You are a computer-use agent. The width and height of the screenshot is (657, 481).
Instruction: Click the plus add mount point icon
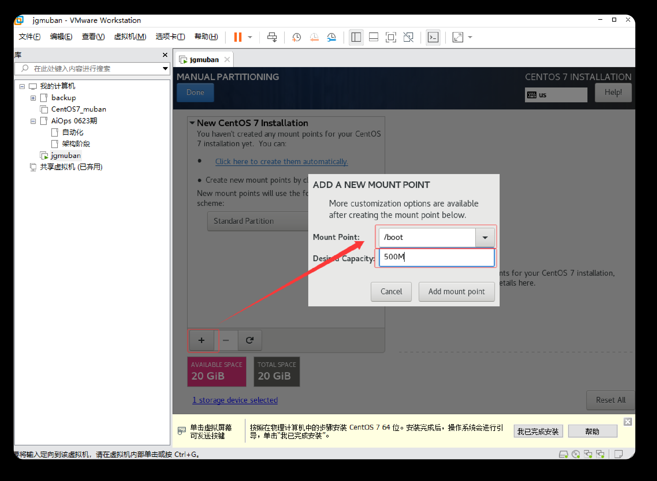(202, 340)
